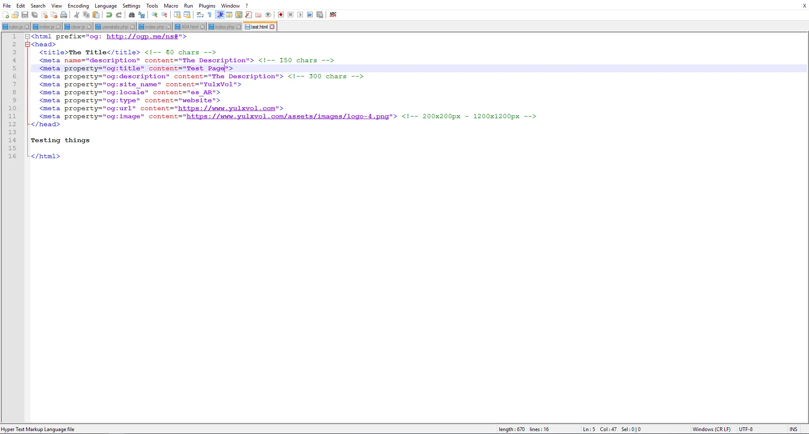
Task: Open the Language menu
Action: 106,6
